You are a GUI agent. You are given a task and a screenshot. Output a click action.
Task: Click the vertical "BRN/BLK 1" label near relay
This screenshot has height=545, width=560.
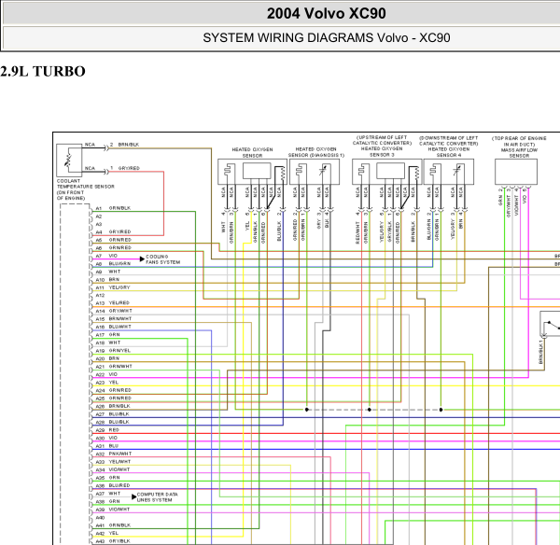click(540, 352)
